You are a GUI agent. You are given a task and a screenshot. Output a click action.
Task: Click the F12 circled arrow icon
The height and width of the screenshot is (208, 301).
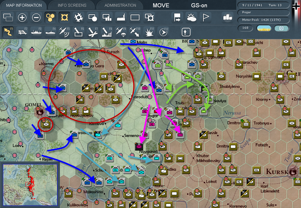point(163,32)
